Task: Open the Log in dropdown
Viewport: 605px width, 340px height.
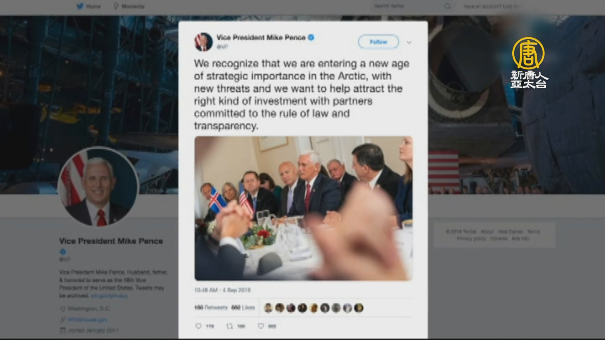Action: point(492,6)
